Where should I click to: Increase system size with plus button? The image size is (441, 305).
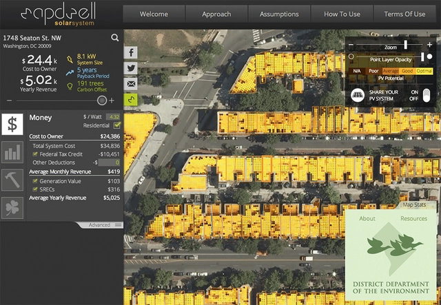click(112, 101)
